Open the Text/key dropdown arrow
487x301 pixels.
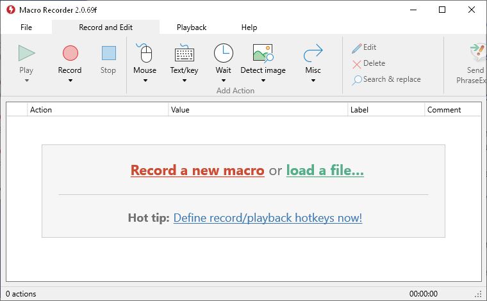184,81
